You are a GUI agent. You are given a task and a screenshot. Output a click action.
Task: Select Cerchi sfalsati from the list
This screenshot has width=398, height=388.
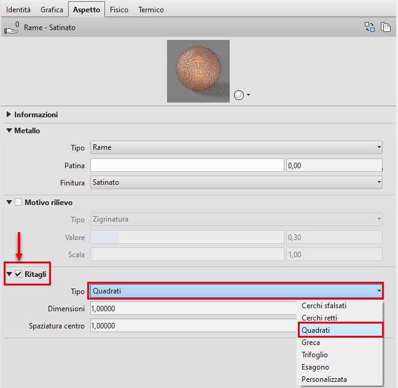click(x=328, y=306)
